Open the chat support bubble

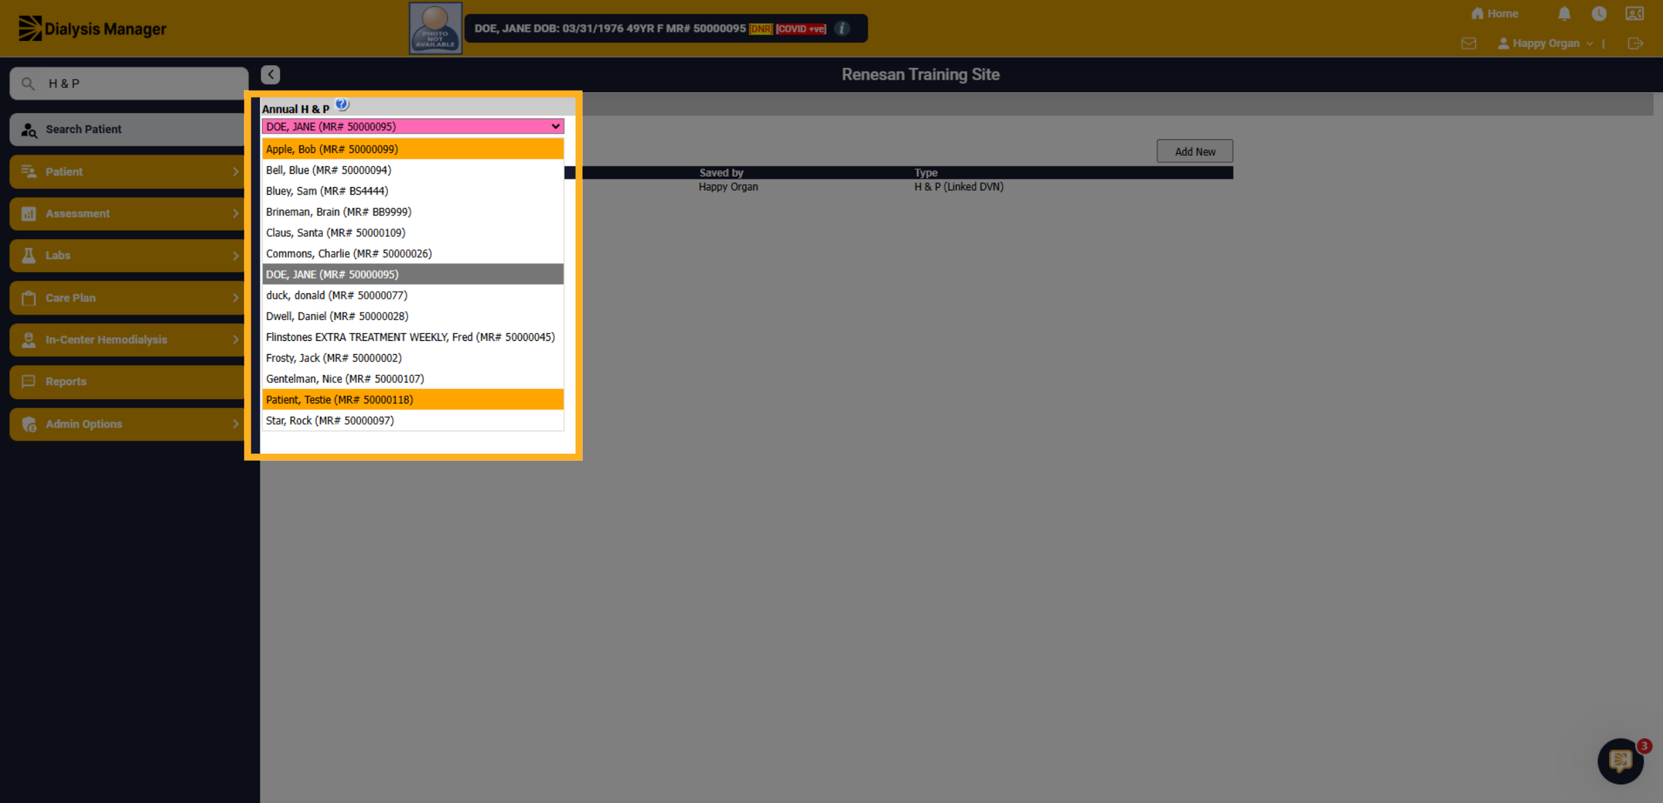click(x=1620, y=761)
